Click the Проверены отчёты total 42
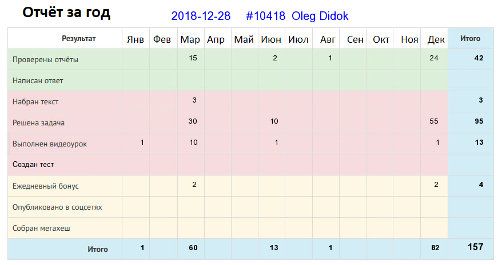This screenshot has height=265, width=498. 479,58
